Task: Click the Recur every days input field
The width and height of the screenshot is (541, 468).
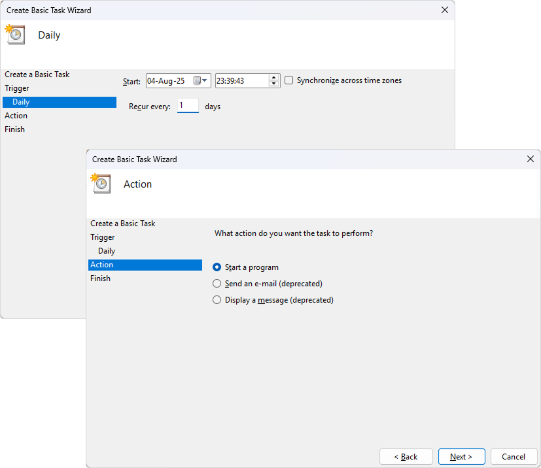Action: [188, 105]
